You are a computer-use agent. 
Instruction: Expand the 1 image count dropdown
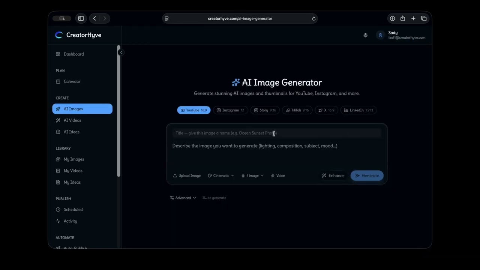[252, 175]
